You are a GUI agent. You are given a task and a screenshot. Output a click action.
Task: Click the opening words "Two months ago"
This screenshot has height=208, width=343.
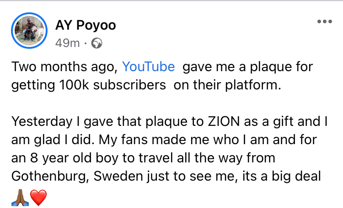pyautogui.click(x=63, y=67)
